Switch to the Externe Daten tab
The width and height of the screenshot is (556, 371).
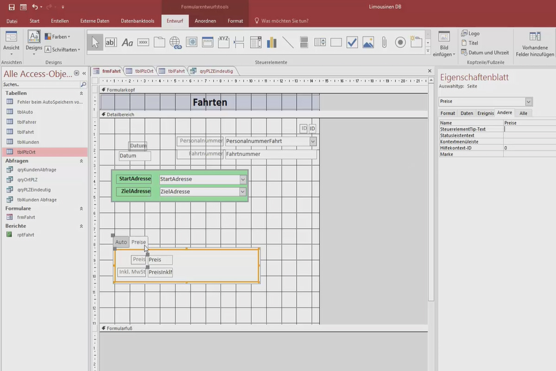point(95,21)
